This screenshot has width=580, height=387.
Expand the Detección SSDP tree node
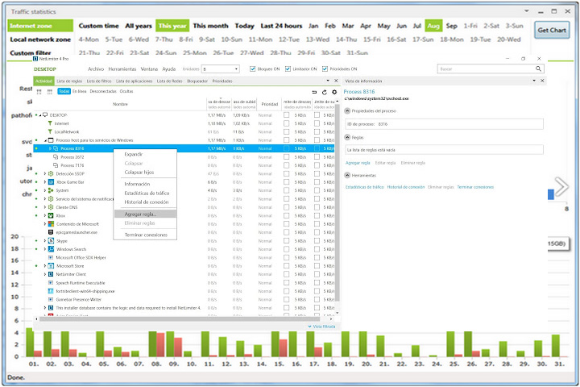pos(45,173)
